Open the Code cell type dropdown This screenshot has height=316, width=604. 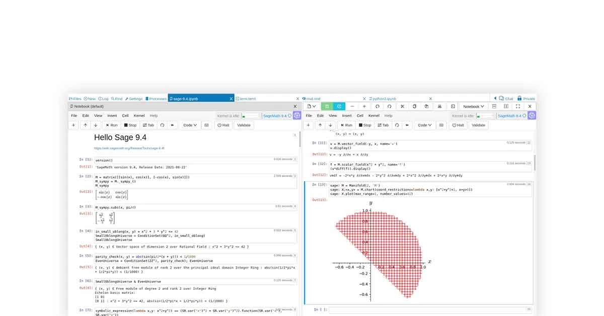point(190,125)
